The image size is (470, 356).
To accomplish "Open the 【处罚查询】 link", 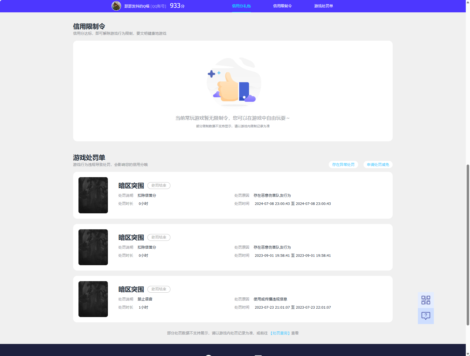I will pos(280,333).
